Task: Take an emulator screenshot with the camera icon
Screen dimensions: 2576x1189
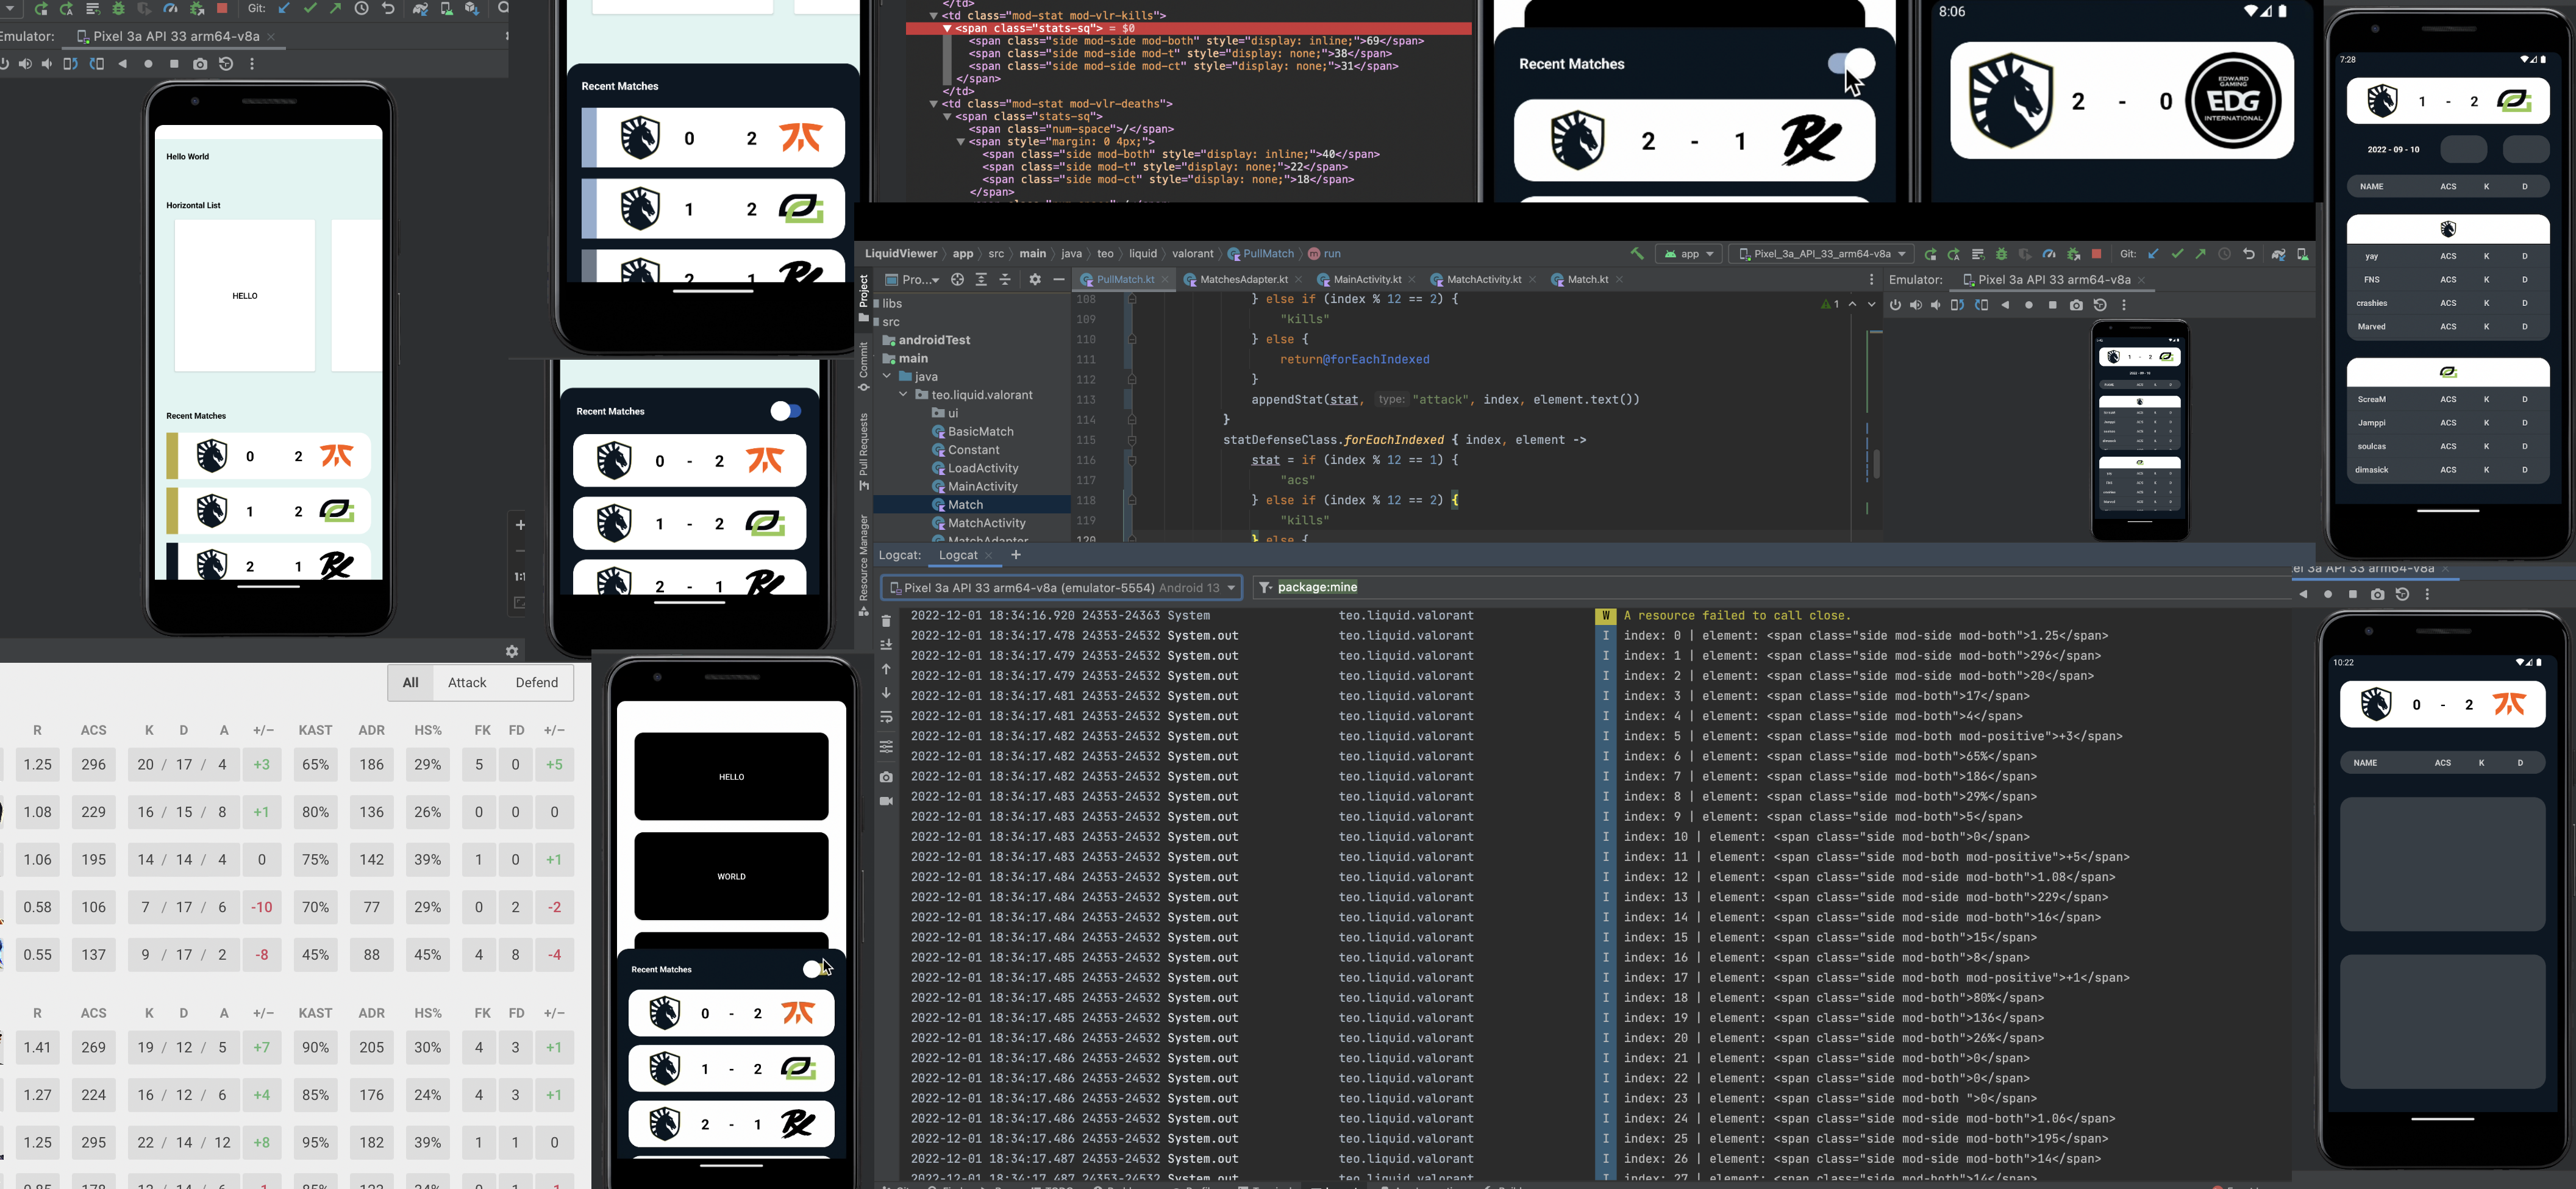Action: coord(2076,305)
